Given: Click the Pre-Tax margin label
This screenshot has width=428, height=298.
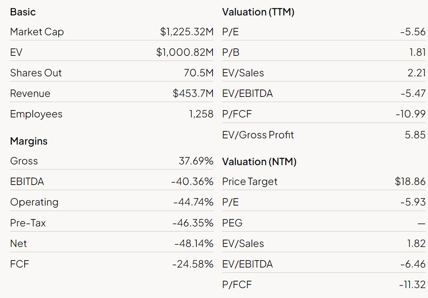Looking at the screenshot, I should (28, 223).
